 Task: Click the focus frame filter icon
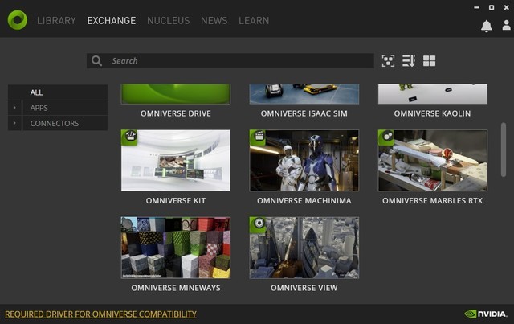[388, 61]
